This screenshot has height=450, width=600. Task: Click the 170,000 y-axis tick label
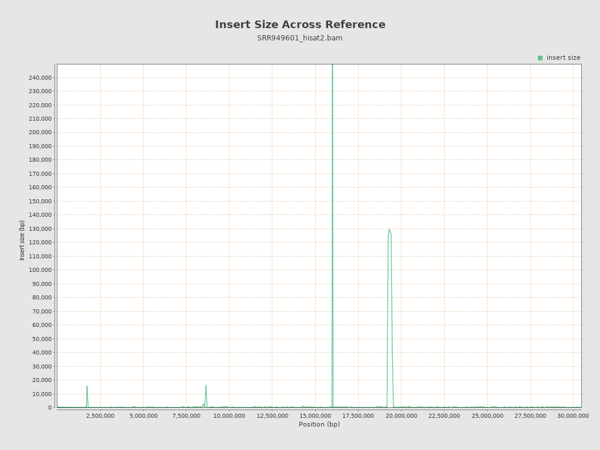pos(40,173)
